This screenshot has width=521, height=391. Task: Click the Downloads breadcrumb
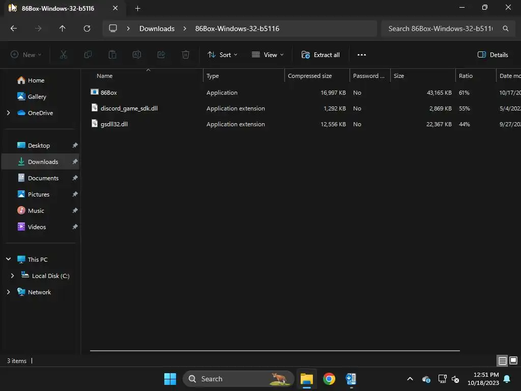point(157,29)
